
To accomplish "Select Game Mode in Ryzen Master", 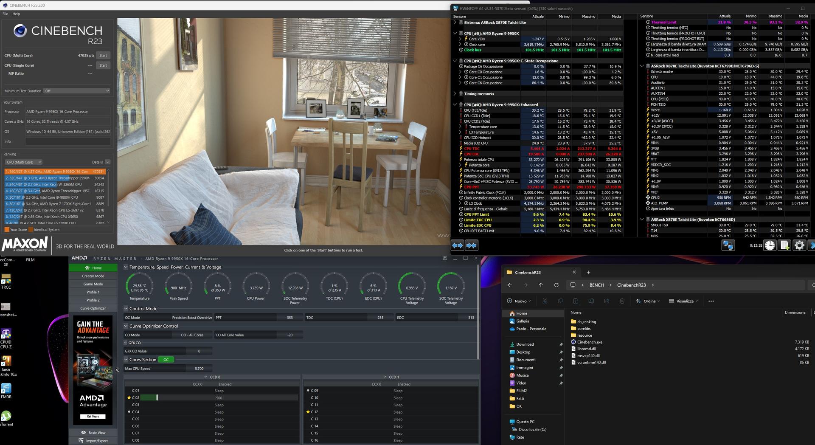I will point(93,284).
